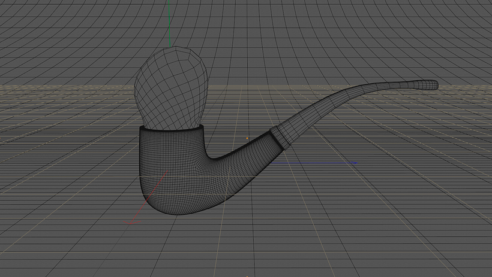Click the green vertical axis line

169,23
